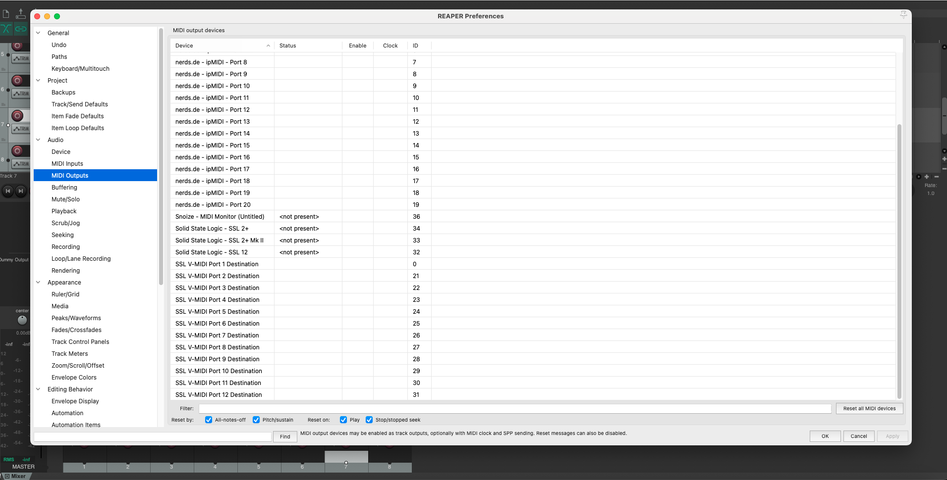Collapse the Project tree section
The width and height of the screenshot is (947, 480).
coord(38,80)
